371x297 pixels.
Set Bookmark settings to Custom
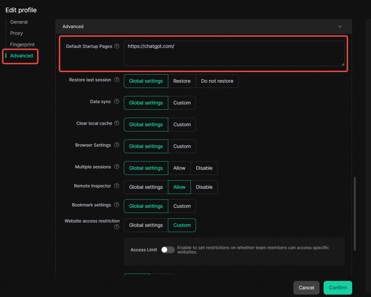point(182,206)
